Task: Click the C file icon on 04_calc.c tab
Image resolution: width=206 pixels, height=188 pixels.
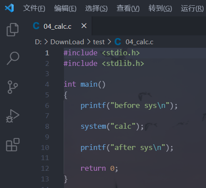Action: coord(36,26)
